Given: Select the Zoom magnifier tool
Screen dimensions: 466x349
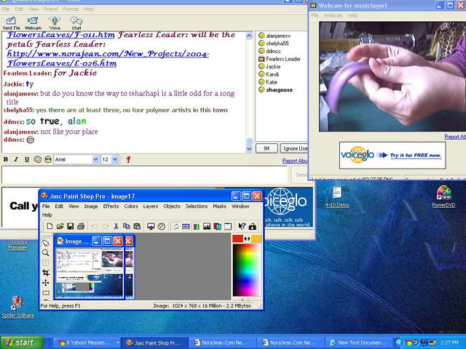Looking at the screenshot, I should 46,253.
